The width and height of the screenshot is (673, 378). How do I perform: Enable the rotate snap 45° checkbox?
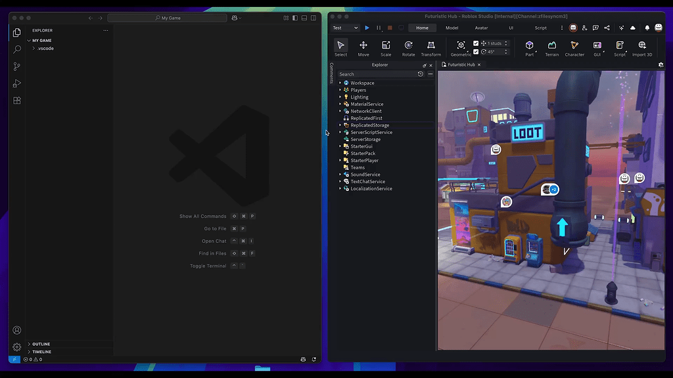[476, 51]
